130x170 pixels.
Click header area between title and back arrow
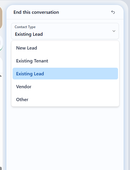click(85, 12)
